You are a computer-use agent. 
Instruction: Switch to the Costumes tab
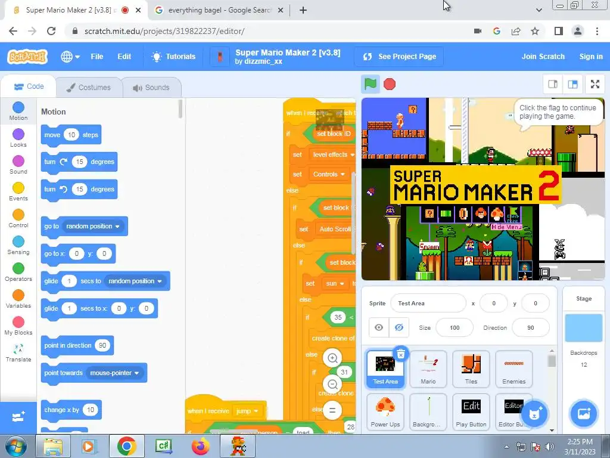click(x=89, y=87)
